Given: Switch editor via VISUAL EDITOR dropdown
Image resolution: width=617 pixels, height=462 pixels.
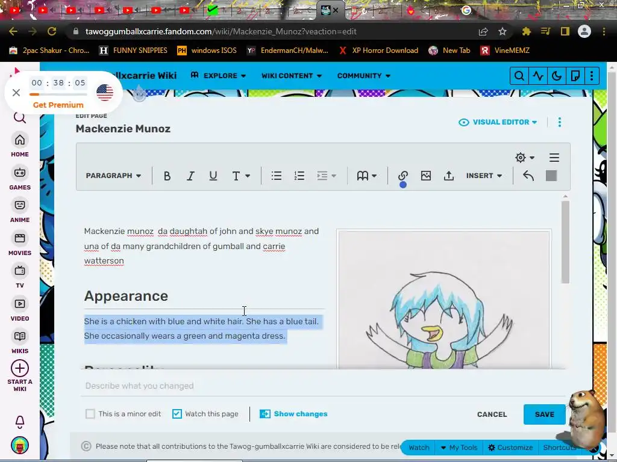Looking at the screenshot, I should click(x=498, y=122).
